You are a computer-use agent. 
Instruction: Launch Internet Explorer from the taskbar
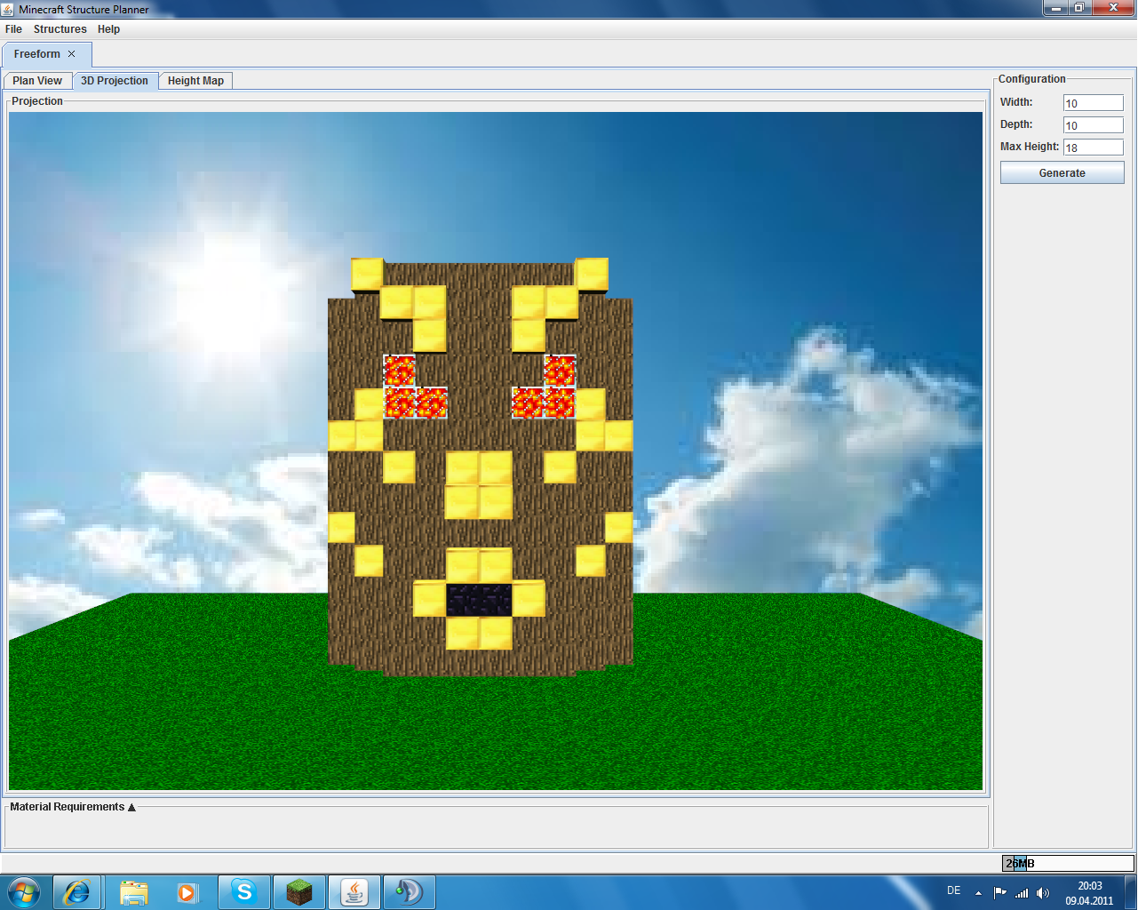(x=77, y=891)
